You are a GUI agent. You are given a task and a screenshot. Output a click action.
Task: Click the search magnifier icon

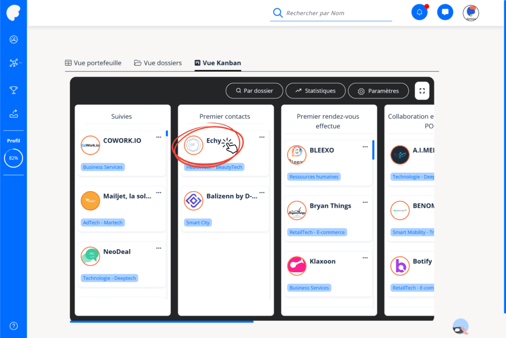click(x=278, y=13)
